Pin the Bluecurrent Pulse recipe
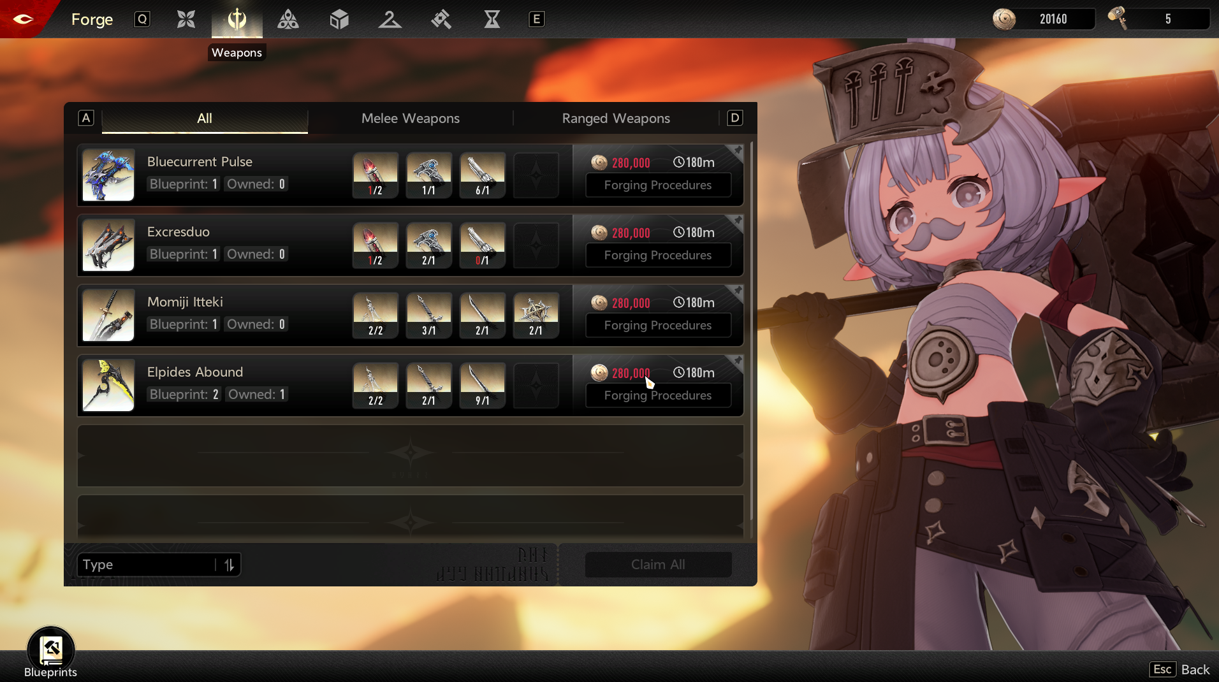 pyautogui.click(x=737, y=151)
